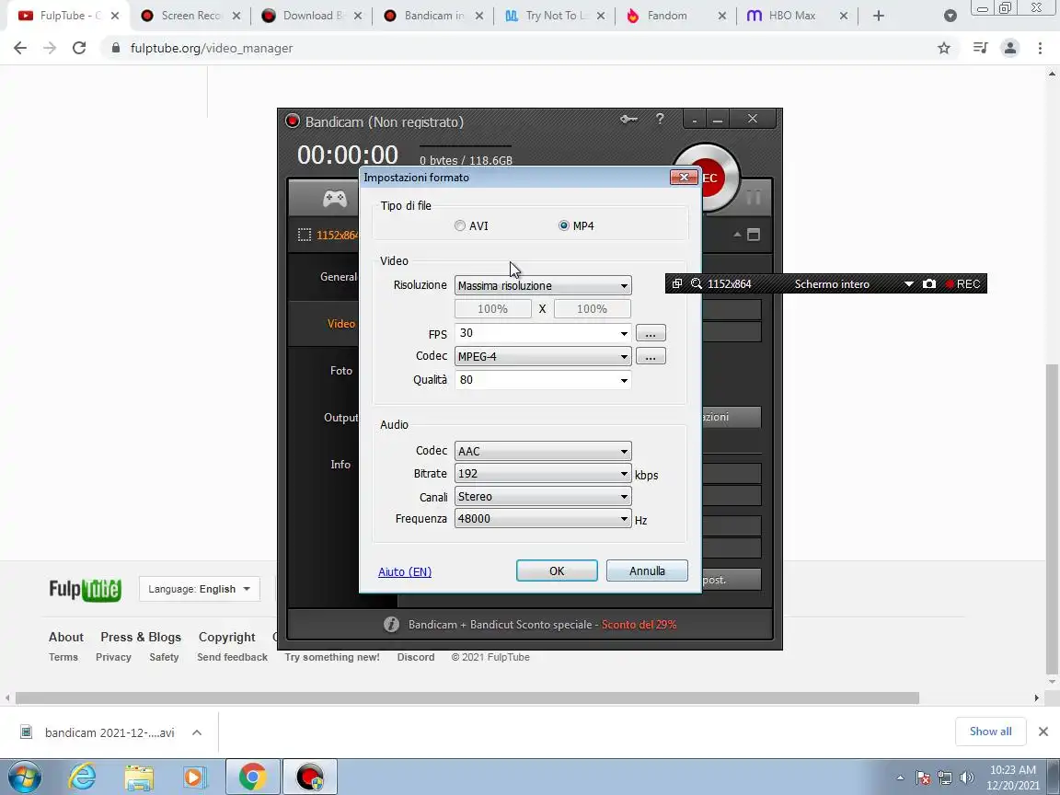The width and height of the screenshot is (1060, 795).
Task: Open the Windows Start menu
Action: [24, 778]
